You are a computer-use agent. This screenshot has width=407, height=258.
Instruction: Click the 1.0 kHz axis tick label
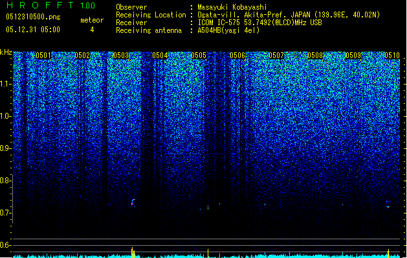[x=5, y=116]
